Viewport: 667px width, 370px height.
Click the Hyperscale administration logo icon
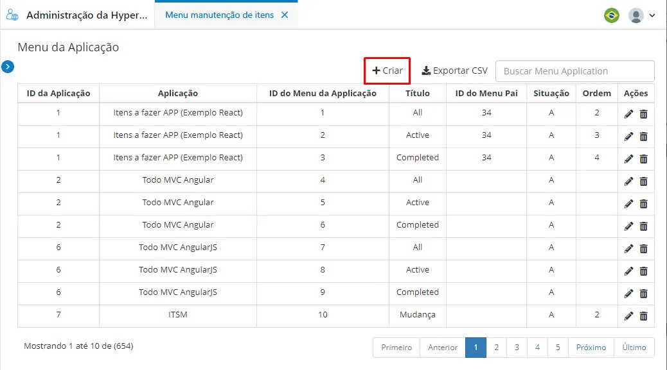click(12, 15)
